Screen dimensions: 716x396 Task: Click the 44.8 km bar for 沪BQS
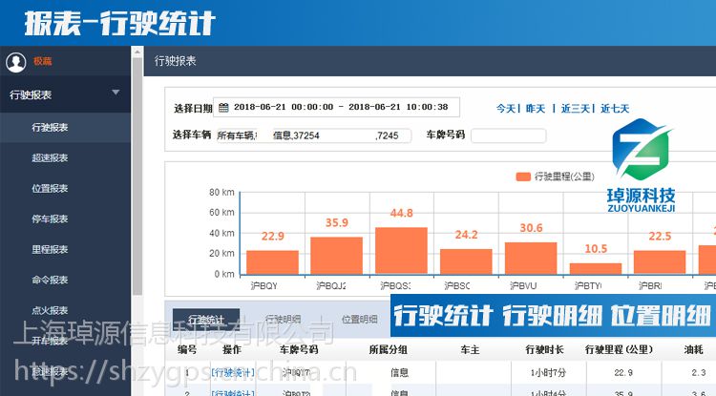(x=401, y=250)
